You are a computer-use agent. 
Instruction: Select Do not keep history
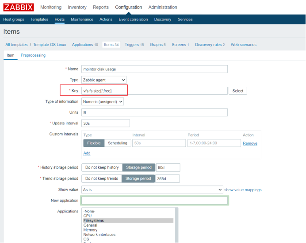(102, 167)
